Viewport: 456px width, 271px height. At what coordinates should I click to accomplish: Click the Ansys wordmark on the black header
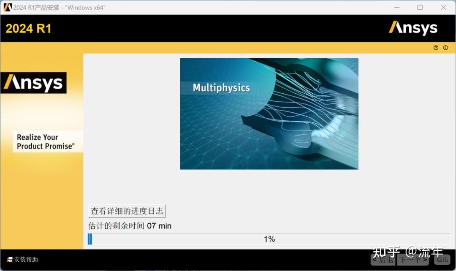(x=413, y=28)
